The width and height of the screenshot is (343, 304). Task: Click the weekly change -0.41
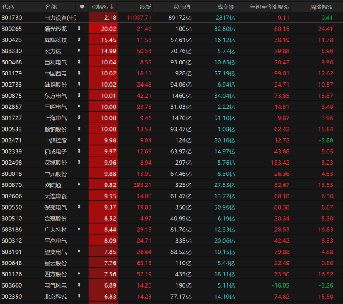[x=326, y=18]
